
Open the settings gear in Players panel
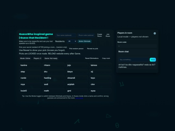(155, 33)
